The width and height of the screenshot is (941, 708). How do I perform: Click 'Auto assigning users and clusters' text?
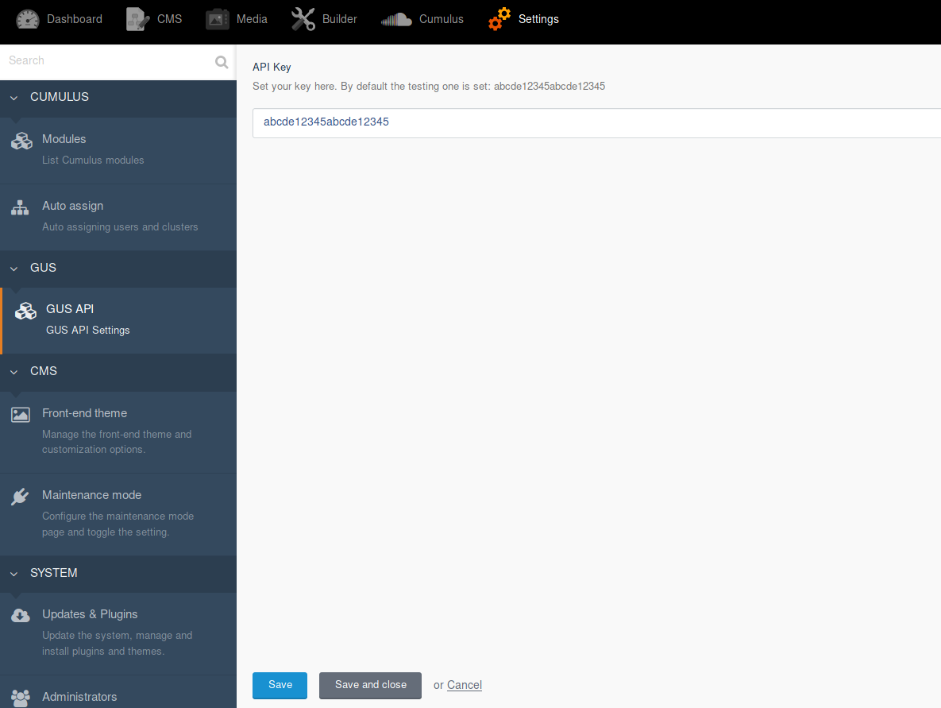pos(120,227)
